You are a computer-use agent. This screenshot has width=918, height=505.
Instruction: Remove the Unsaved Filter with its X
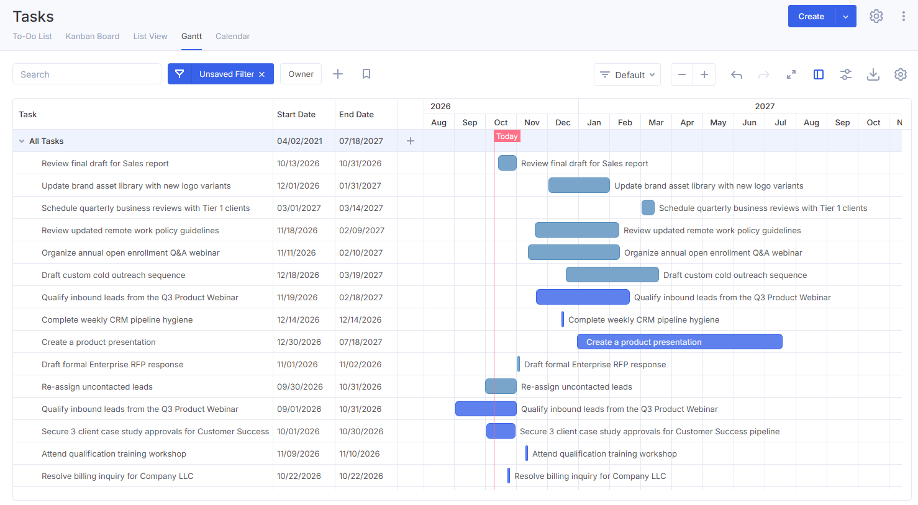[262, 74]
